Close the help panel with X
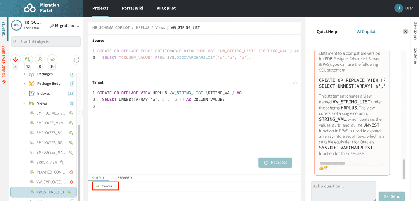Screen dimensions: 419x201 (x=405, y=31)
